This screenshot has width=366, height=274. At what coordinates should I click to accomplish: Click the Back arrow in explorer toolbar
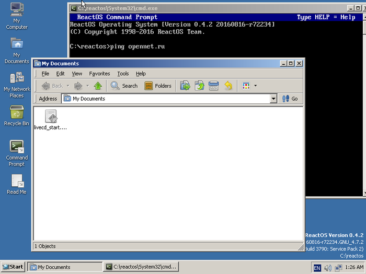(x=52, y=86)
